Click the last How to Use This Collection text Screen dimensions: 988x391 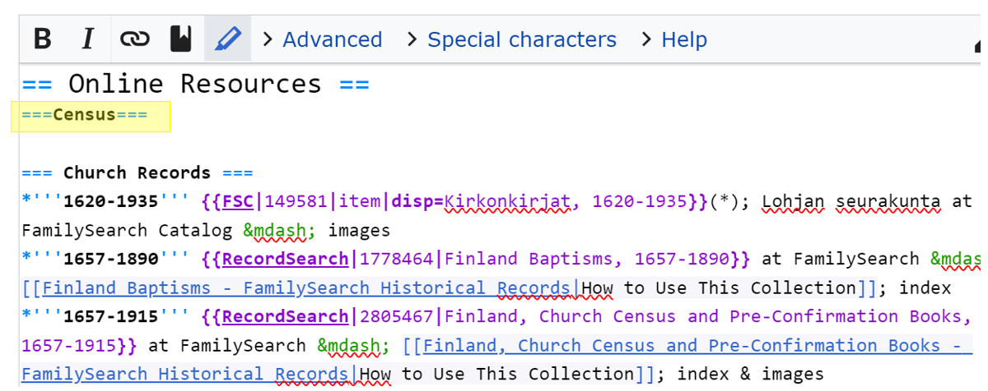[x=497, y=375]
